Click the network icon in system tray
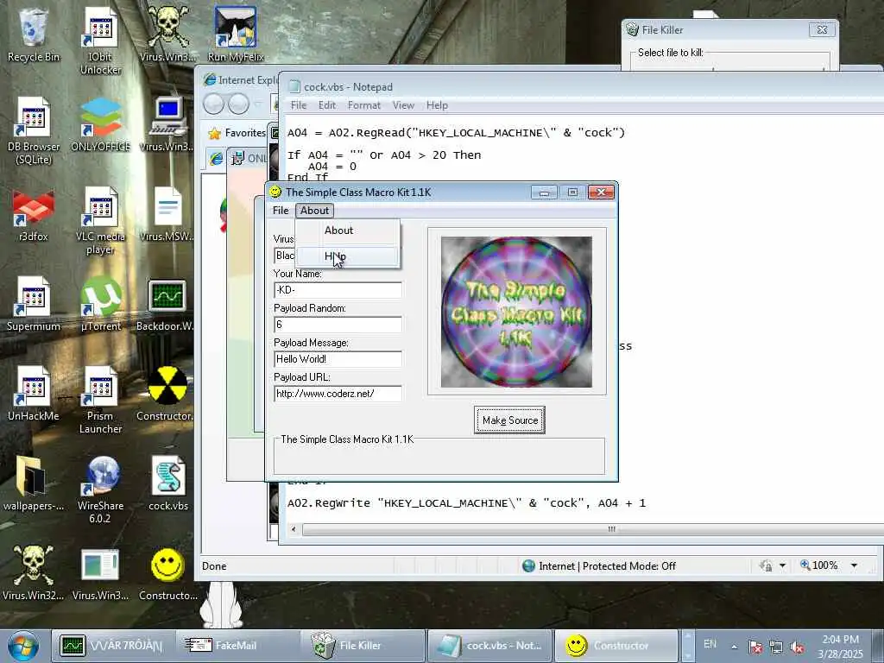This screenshot has height=663, width=884. (x=776, y=647)
